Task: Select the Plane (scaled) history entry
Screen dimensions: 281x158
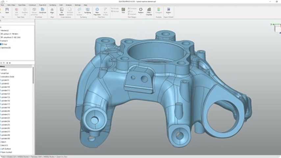Action: 7,152
